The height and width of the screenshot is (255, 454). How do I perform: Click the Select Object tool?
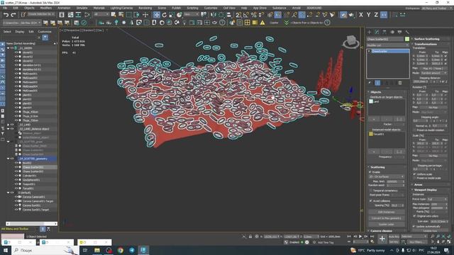point(113,15)
